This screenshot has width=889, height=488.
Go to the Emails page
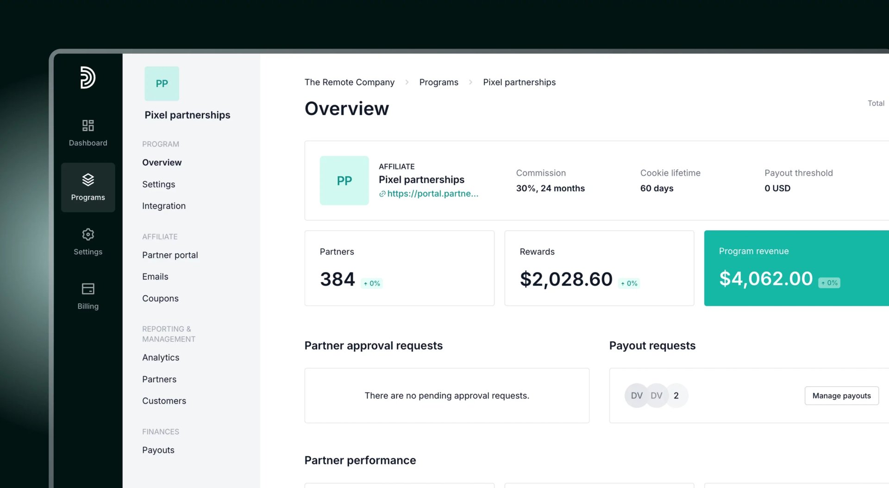tap(155, 277)
